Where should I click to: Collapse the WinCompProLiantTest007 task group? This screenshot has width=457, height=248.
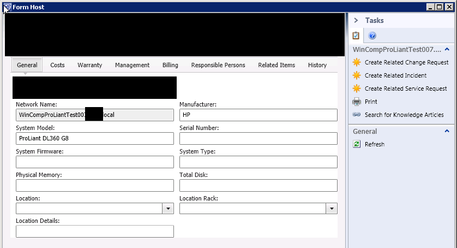coord(447,49)
